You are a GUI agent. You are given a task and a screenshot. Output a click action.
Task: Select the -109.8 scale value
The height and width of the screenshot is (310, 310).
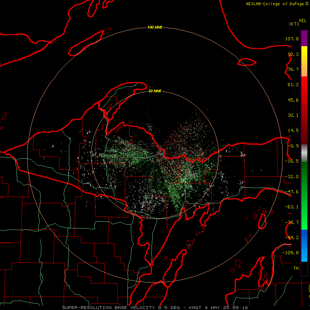pos(290,253)
